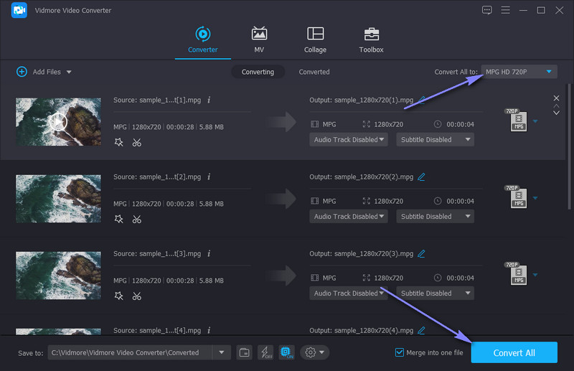Open the Toolbox tab
This screenshot has width=574, height=371.
click(x=371, y=39)
